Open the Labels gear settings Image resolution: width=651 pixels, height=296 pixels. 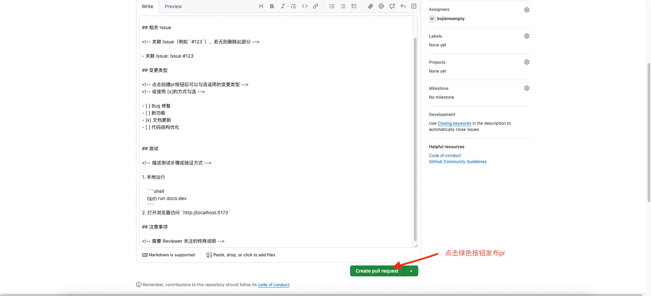527,36
